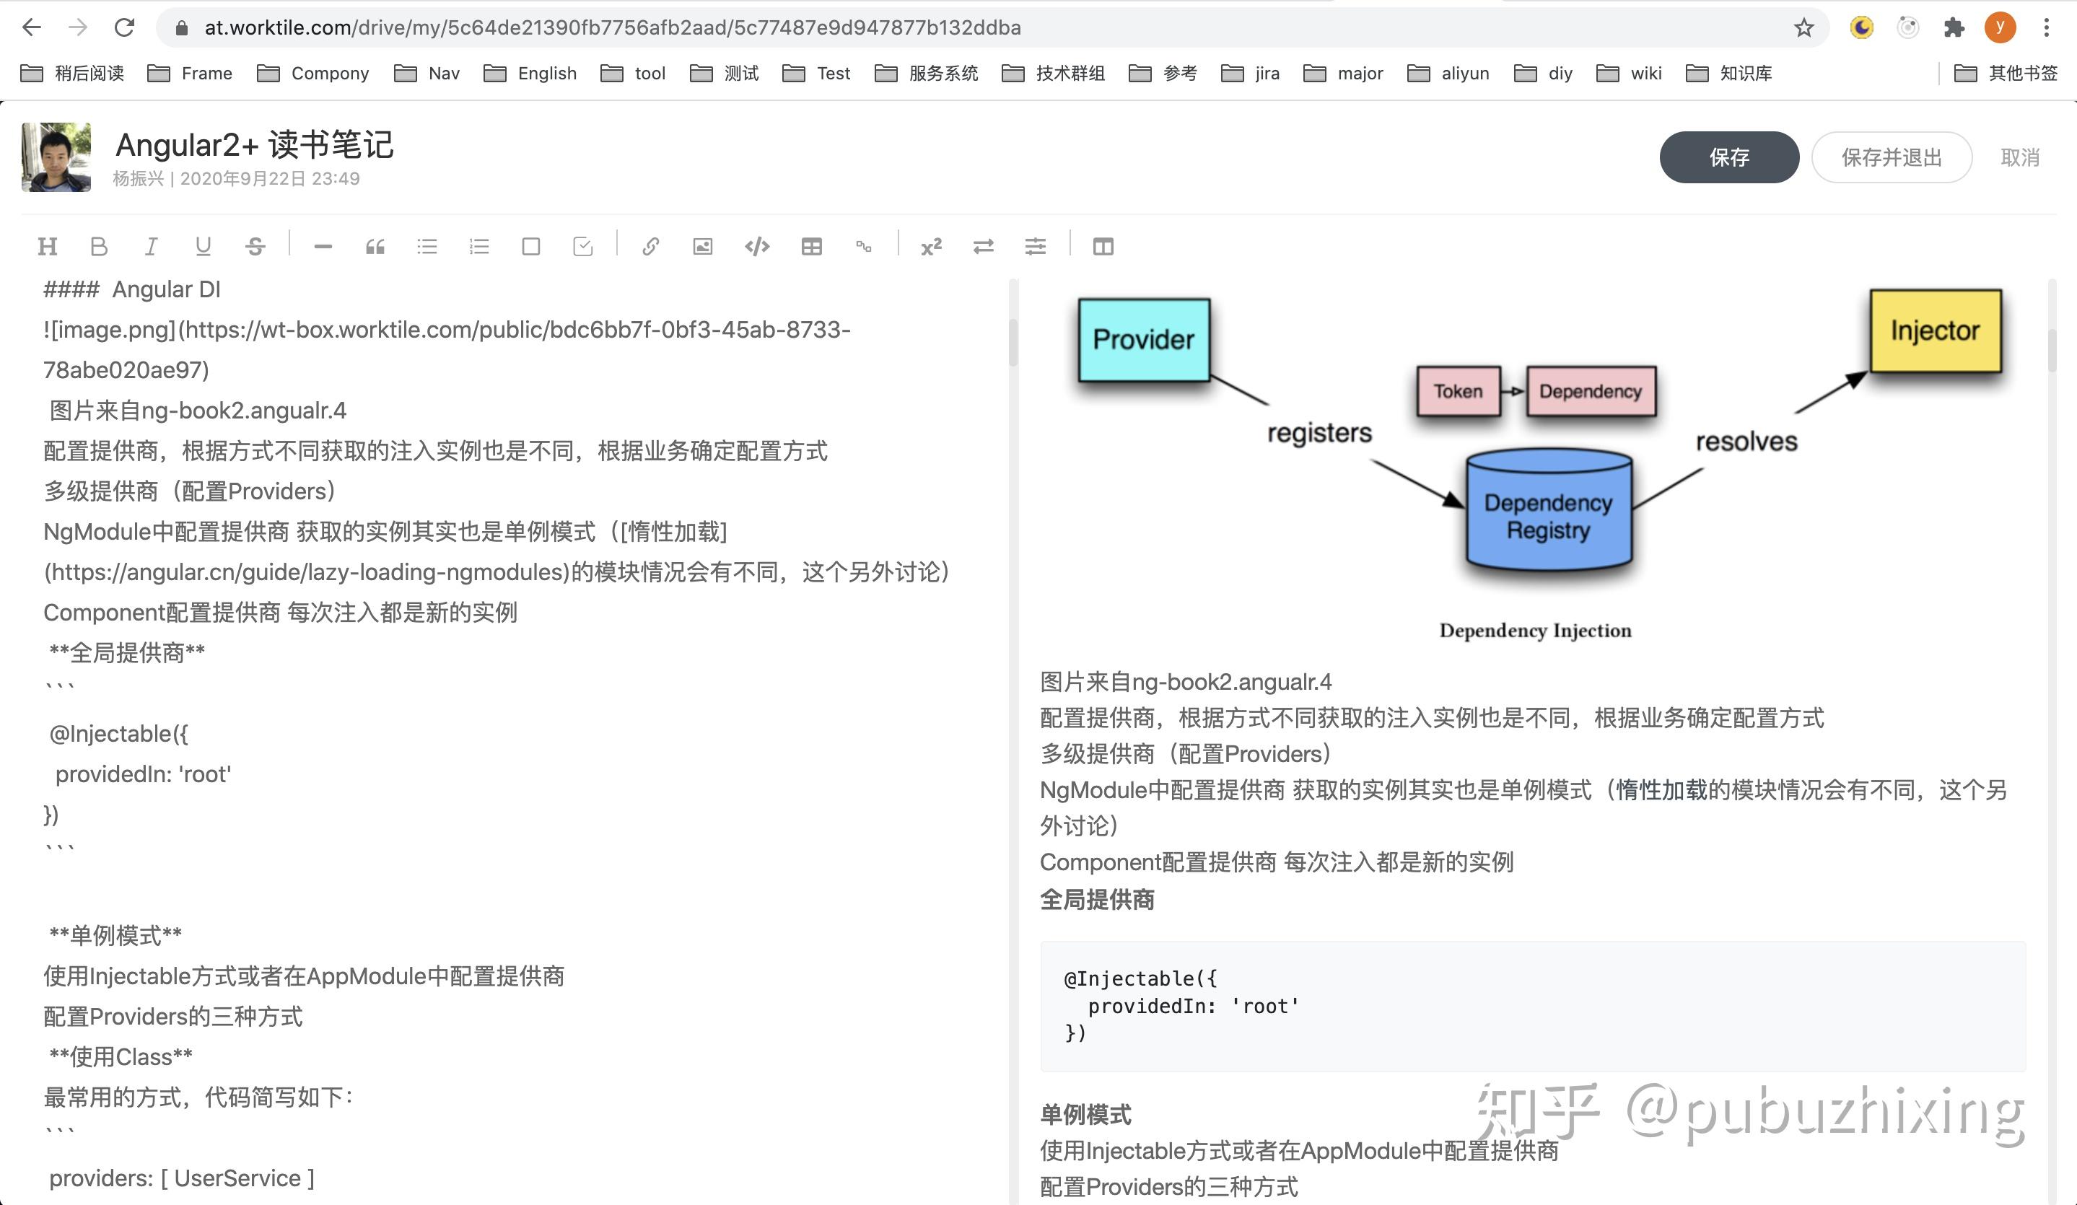Apply heading format with H icon
The height and width of the screenshot is (1205, 2077).
click(x=48, y=247)
